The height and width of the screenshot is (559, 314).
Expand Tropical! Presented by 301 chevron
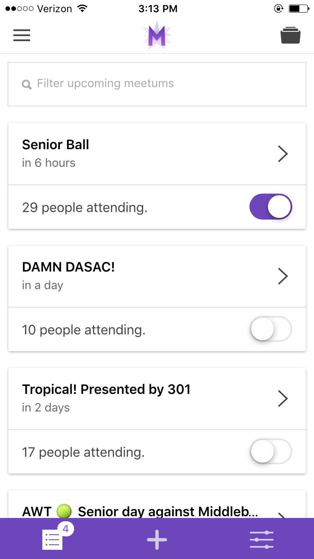[x=283, y=399]
